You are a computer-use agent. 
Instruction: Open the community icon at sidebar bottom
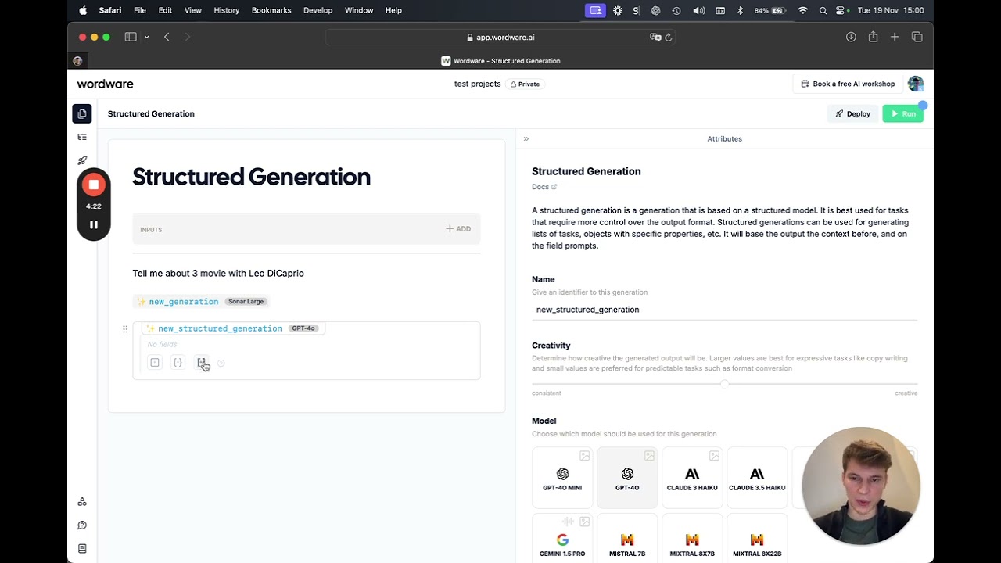pos(82,502)
